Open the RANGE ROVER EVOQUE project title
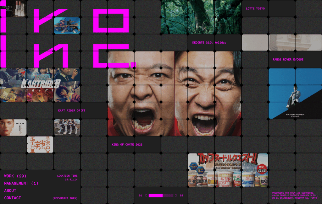The height and width of the screenshot is (204, 322). [x=288, y=60]
